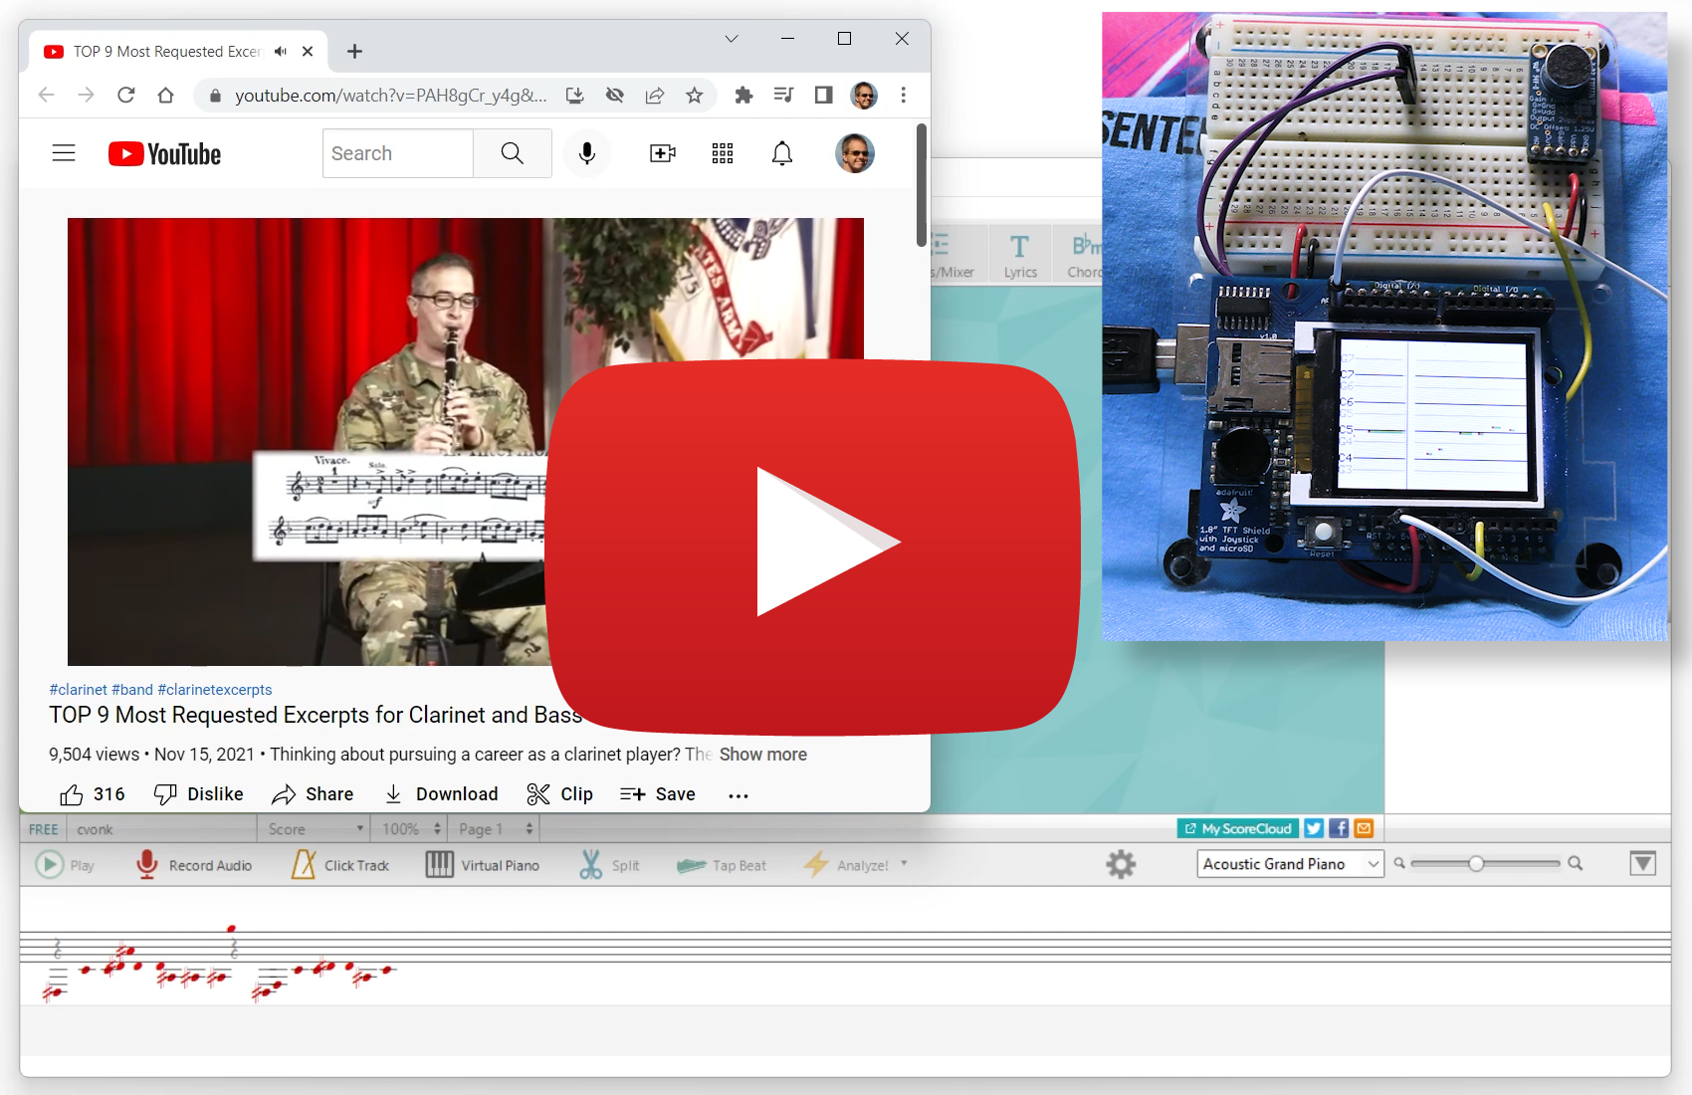Open the YouTube apps grid

723,153
